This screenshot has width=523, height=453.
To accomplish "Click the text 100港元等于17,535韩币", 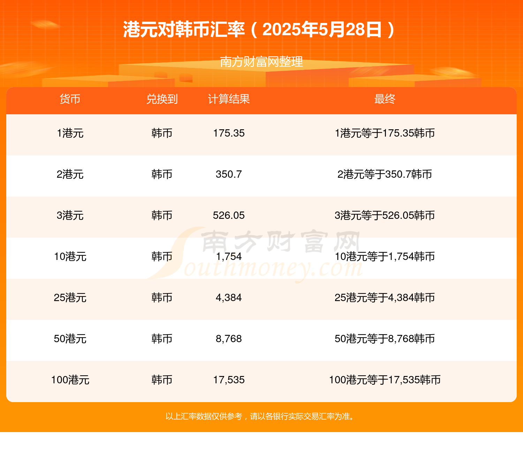I will pos(385,380).
